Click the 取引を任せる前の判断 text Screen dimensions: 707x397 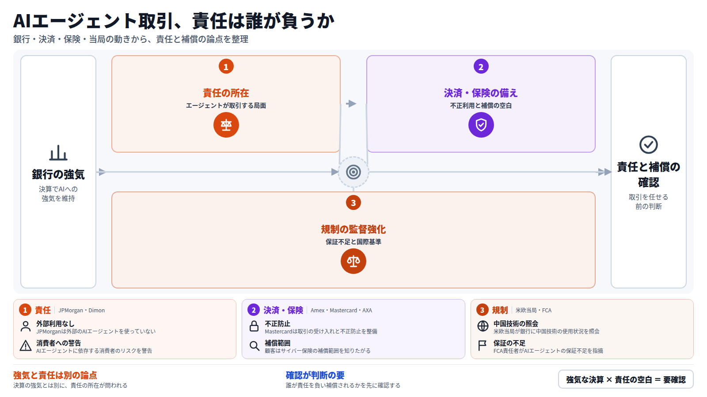[x=649, y=202]
